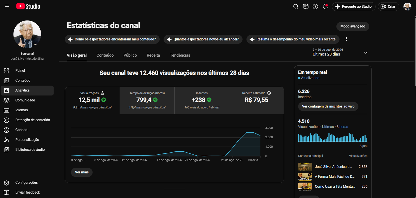Click the green up arrow next to 799,4
Viewport: 416px width, 198px height.
pos(155,100)
